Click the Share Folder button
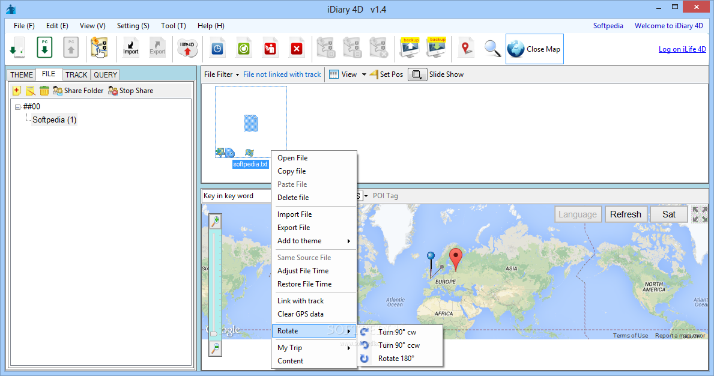This screenshot has height=376, width=714. 78,91
